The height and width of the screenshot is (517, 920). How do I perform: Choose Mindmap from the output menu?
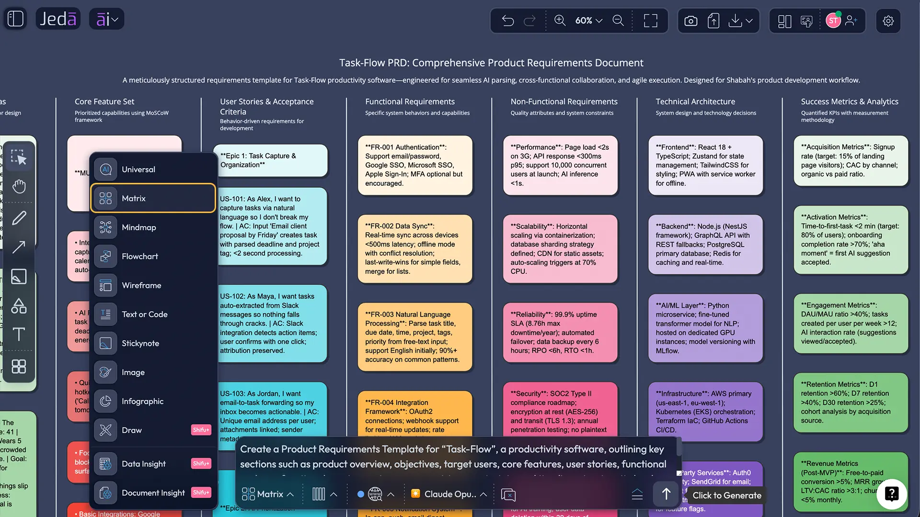(x=153, y=227)
